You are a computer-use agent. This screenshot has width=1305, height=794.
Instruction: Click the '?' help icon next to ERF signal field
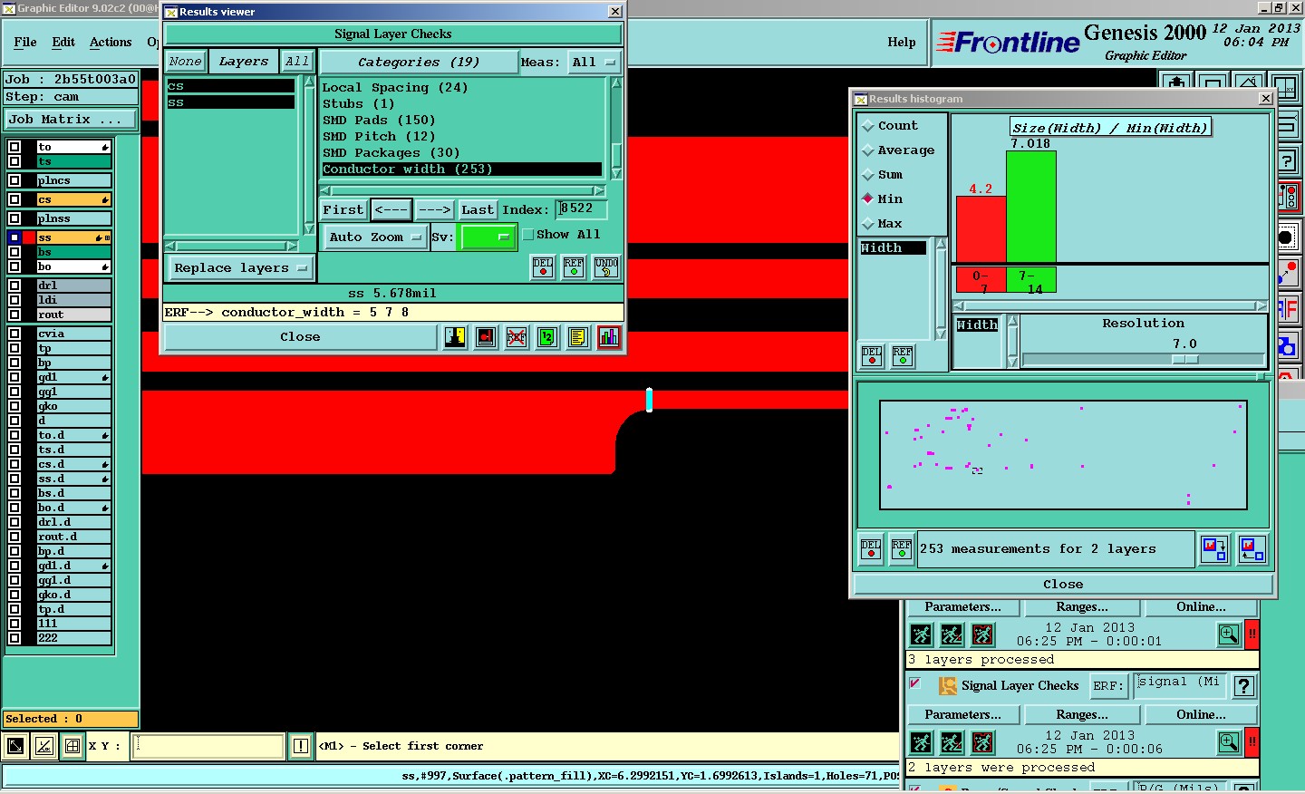(x=1244, y=686)
